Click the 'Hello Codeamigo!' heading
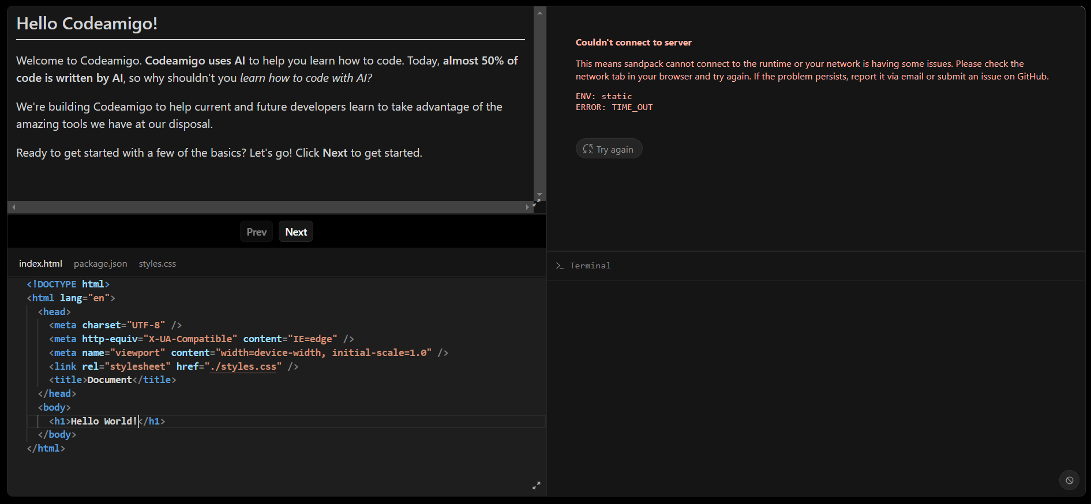This screenshot has width=1091, height=504. point(87,24)
